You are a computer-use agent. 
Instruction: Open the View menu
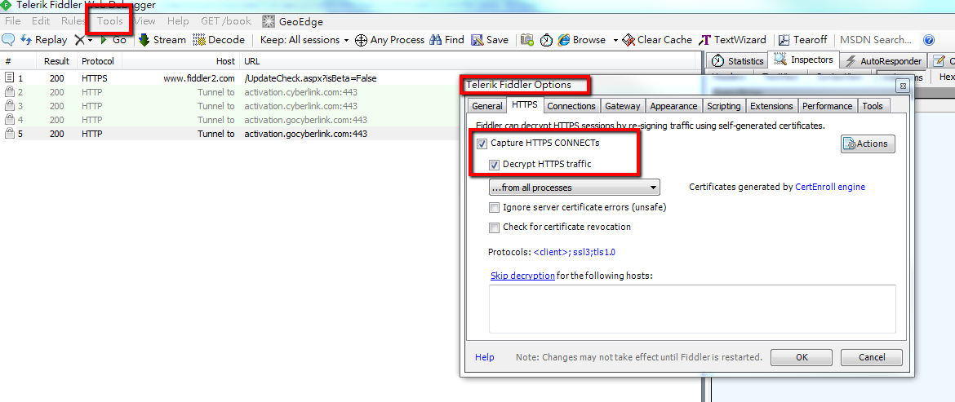[144, 21]
